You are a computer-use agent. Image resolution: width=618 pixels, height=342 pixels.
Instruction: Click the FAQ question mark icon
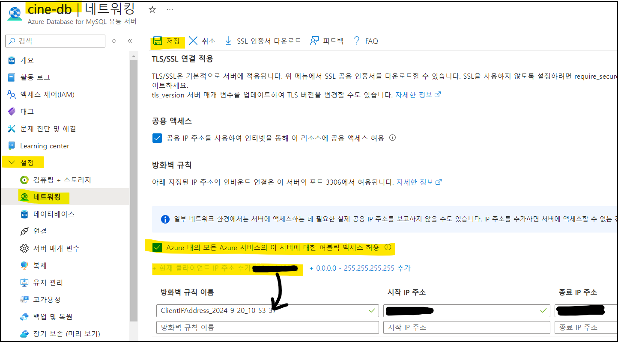(x=356, y=41)
